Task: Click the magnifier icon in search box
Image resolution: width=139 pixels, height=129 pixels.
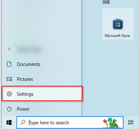Action: [23, 122]
